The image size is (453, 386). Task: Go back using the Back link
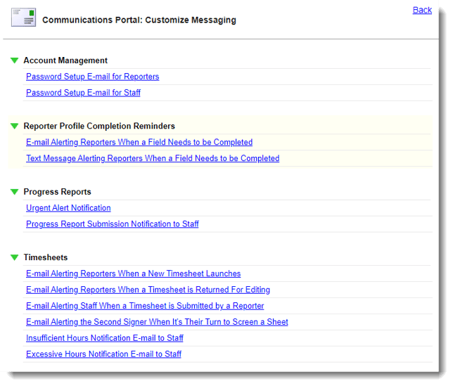click(422, 10)
